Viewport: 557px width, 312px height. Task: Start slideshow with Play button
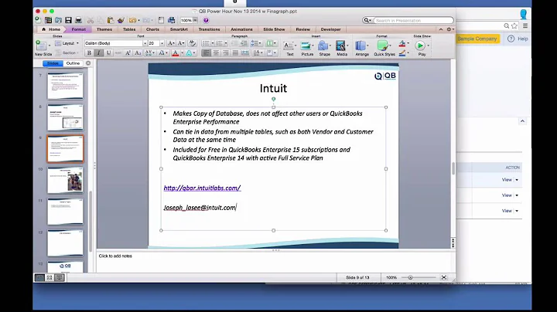tap(420, 46)
